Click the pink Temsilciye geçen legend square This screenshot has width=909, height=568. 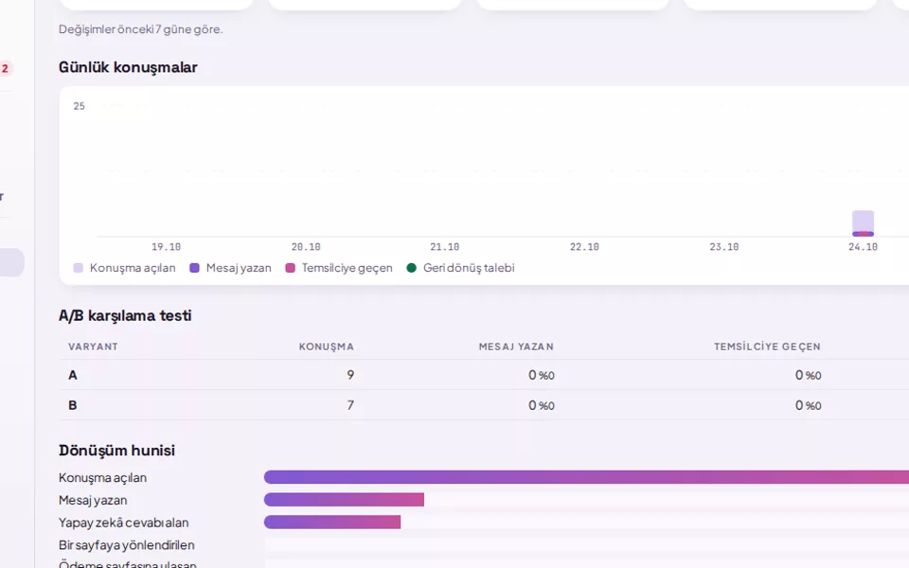coord(291,268)
